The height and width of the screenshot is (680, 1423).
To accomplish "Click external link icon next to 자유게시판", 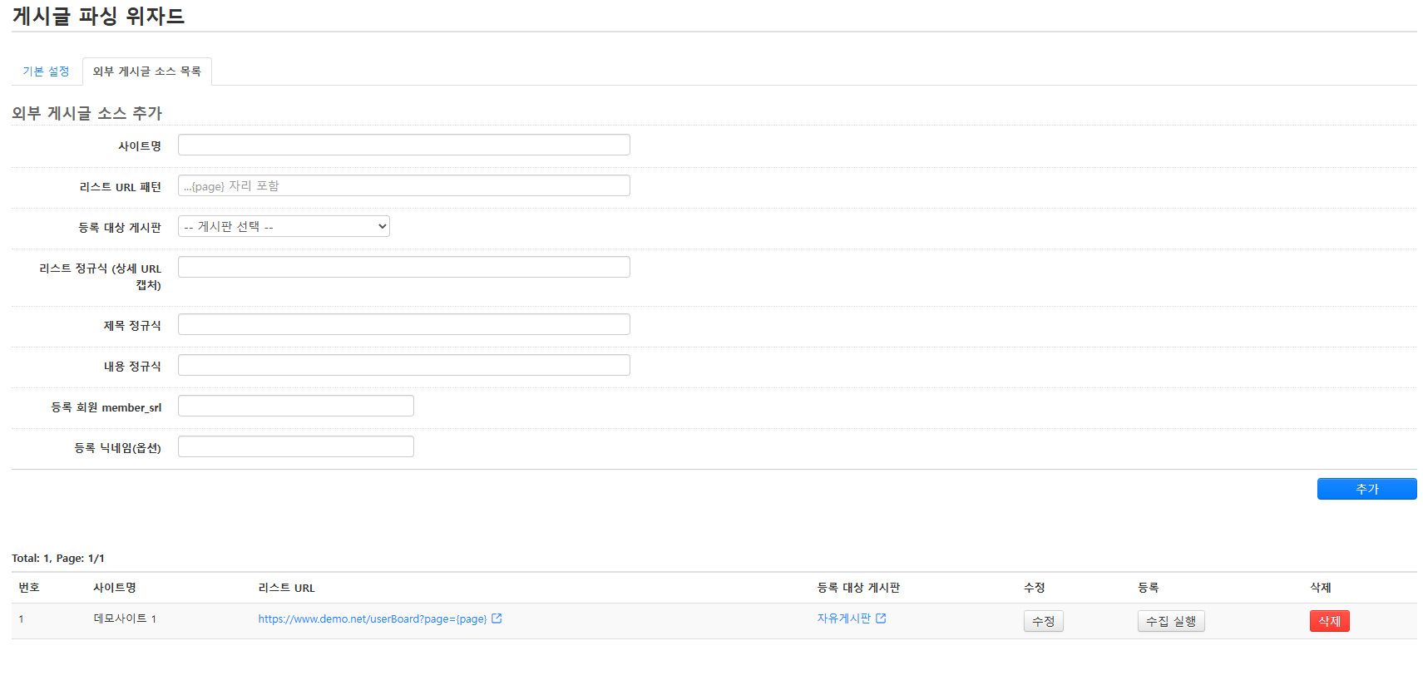I will coord(881,618).
